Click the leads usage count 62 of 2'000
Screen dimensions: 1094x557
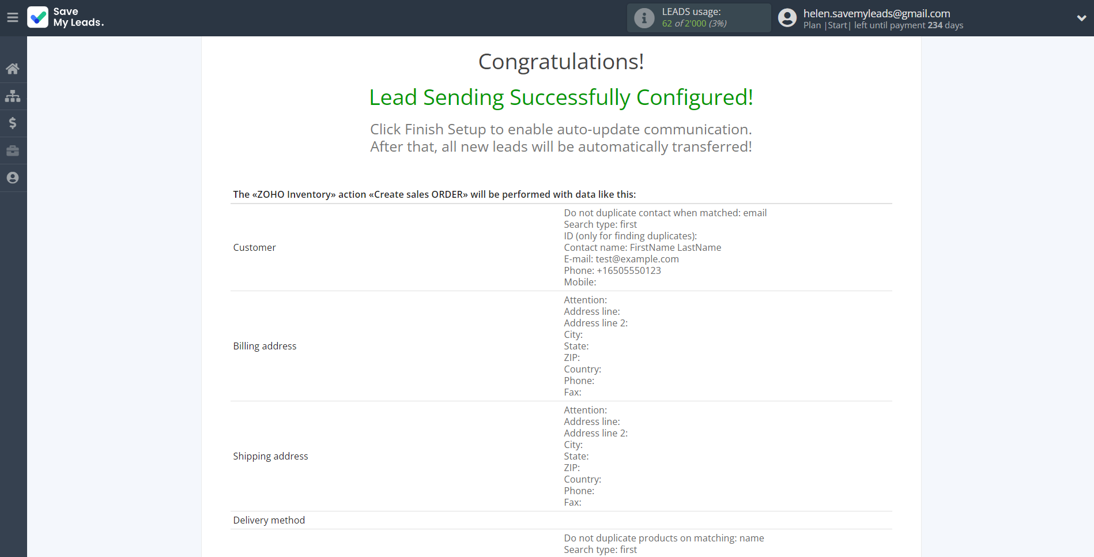[x=694, y=24]
